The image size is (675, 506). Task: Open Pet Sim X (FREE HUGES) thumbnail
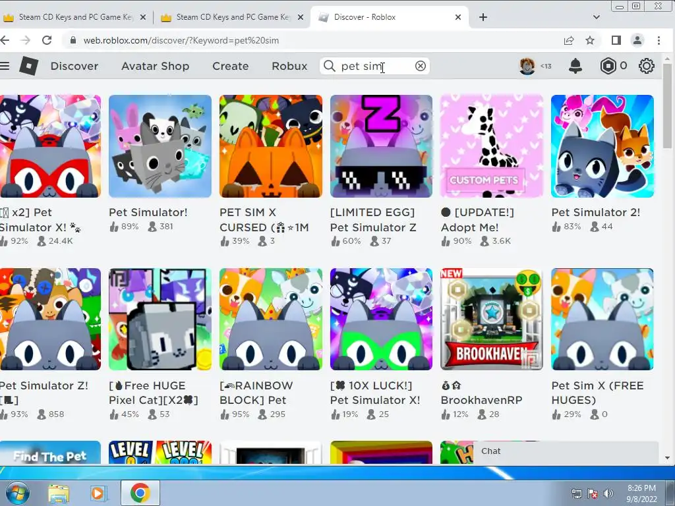602,320
